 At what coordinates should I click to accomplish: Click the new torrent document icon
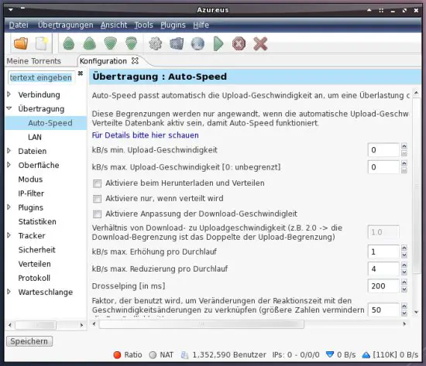pyautogui.click(x=42, y=43)
